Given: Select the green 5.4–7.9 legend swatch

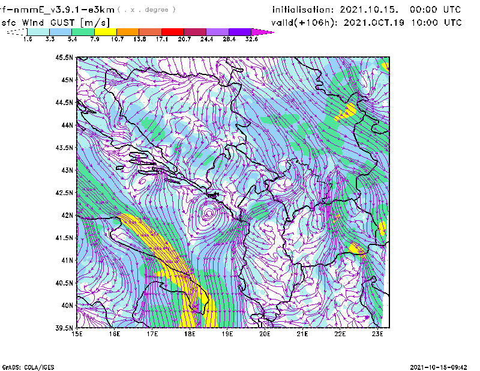Looking at the screenshot, I should [x=83, y=32].
